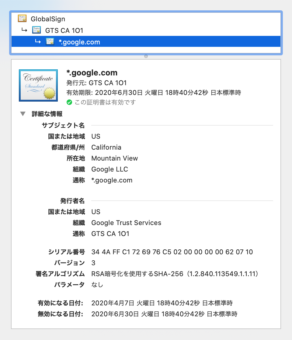Click the issuer country value US

[x=96, y=212]
